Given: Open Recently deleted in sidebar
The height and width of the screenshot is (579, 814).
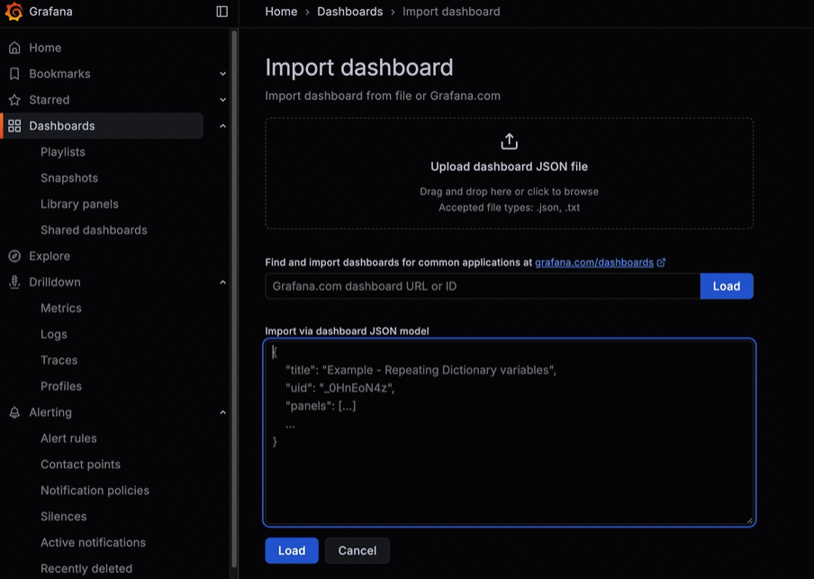Looking at the screenshot, I should point(86,568).
